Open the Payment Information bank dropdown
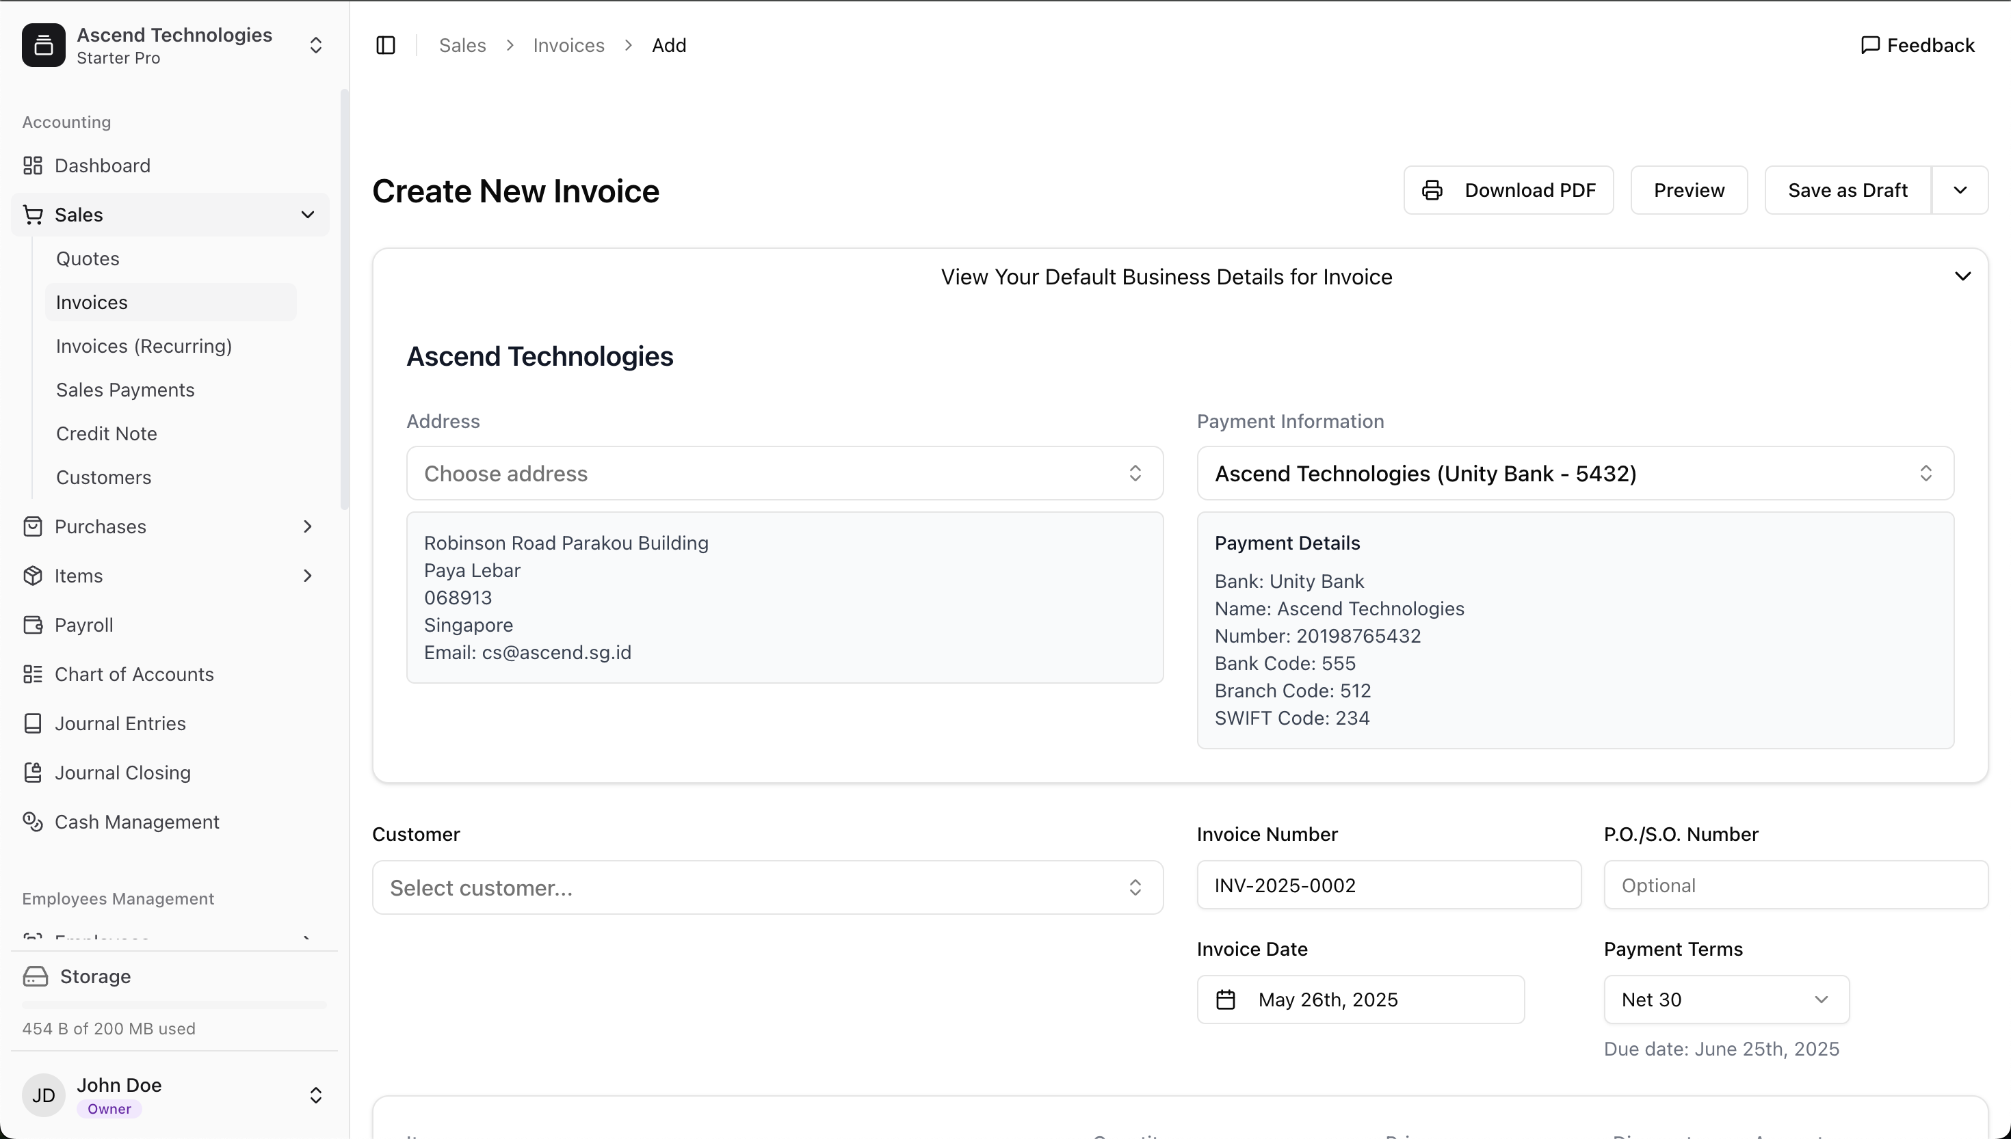2011x1139 pixels. (x=1575, y=473)
